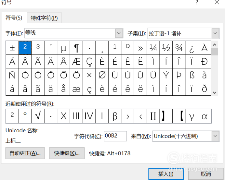225x180 pixels.
Task: Select the micro µ symbol
Action: pos(63,48)
